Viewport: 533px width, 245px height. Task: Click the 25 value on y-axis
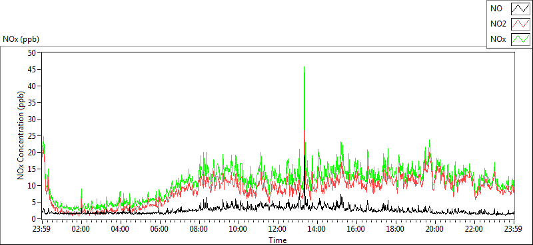(x=33, y=136)
